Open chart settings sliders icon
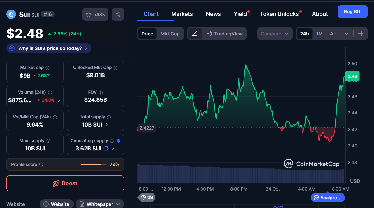The image size is (374, 208). pos(361,34)
